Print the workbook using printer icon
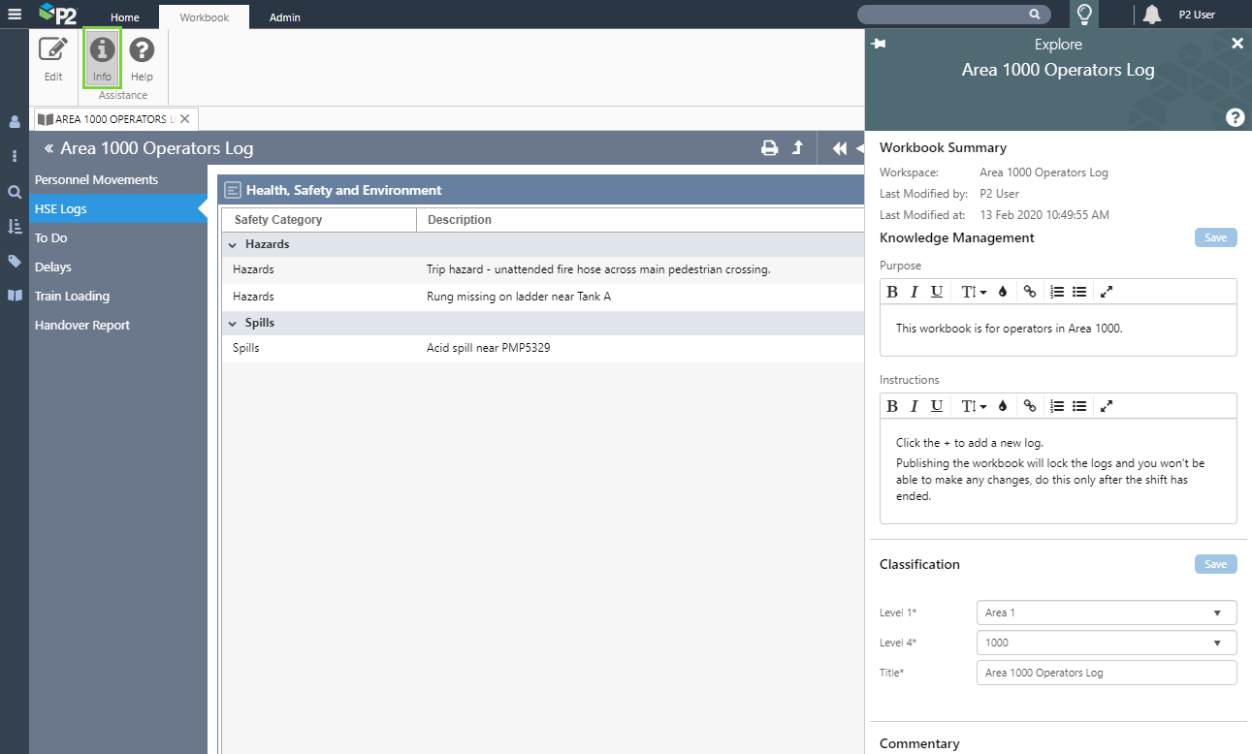This screenshot has width=1252, height=754. [769, 148]
